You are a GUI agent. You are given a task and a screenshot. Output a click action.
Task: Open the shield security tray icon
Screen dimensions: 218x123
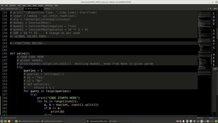pos(191,121)
